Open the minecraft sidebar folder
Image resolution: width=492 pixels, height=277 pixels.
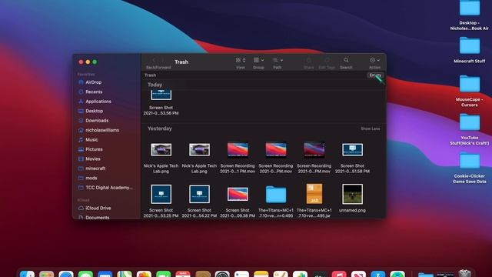coord(95,169)
